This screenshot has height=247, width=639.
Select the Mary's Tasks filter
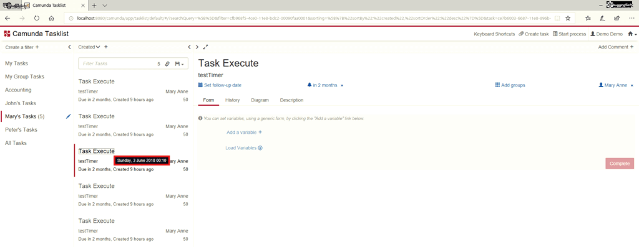[24, 116]
